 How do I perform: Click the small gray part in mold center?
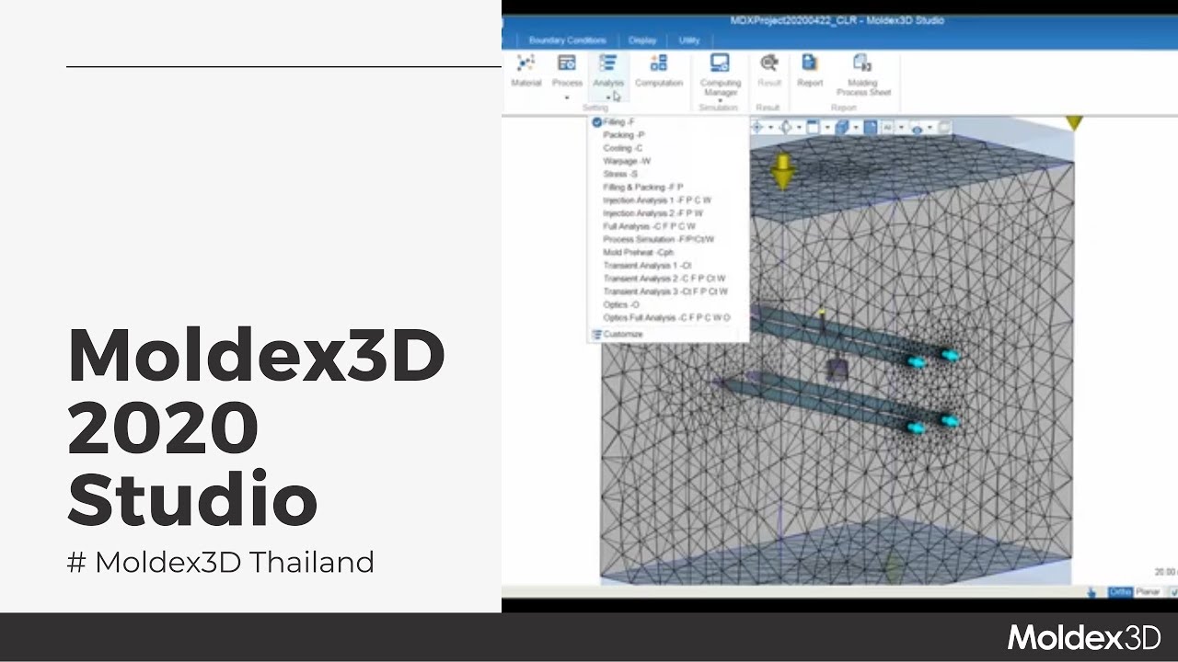(x=836, y=370)
